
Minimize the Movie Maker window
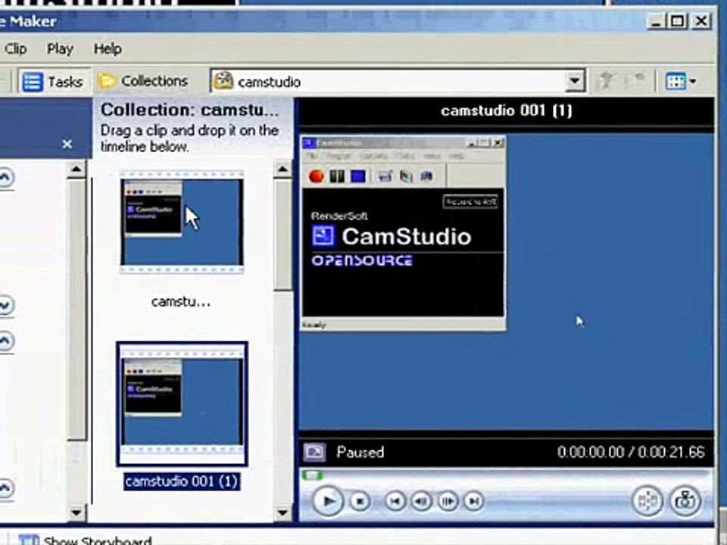click(656, 21)
